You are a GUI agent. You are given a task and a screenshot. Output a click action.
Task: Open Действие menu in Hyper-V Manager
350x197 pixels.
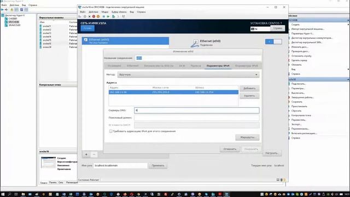(x=14, y=5)
